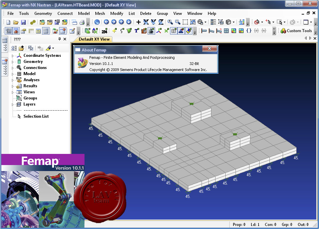Click the dashed box zoom icon
This screenshot has height=229, width=319.
[185, 22]
